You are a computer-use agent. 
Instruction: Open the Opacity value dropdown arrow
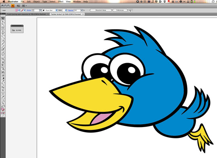(82, 10)
